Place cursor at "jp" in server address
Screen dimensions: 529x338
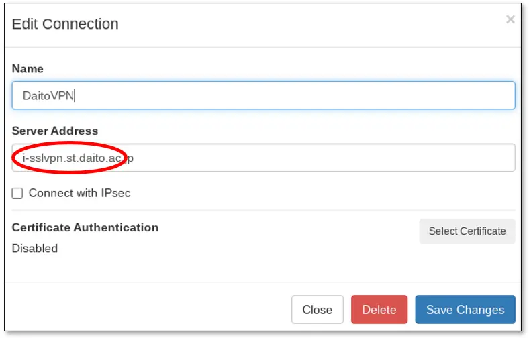[130, 158]
